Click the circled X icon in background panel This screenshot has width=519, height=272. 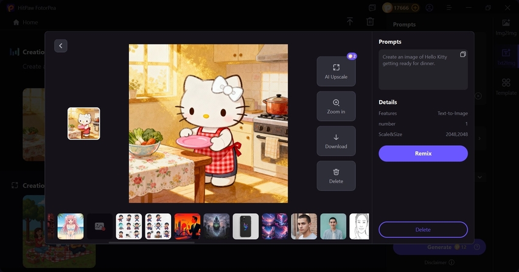tap(478, 96)
